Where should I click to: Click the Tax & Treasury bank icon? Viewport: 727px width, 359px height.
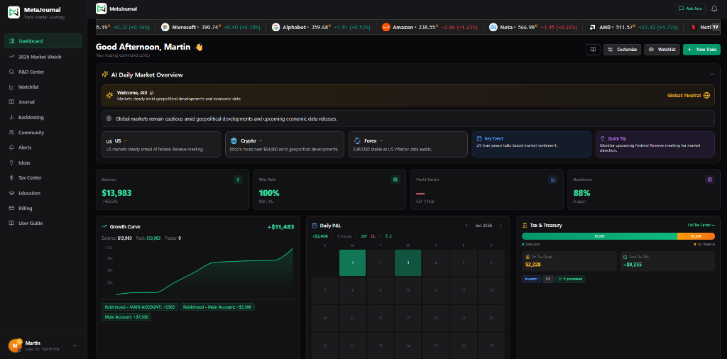(x=525, y=225)
